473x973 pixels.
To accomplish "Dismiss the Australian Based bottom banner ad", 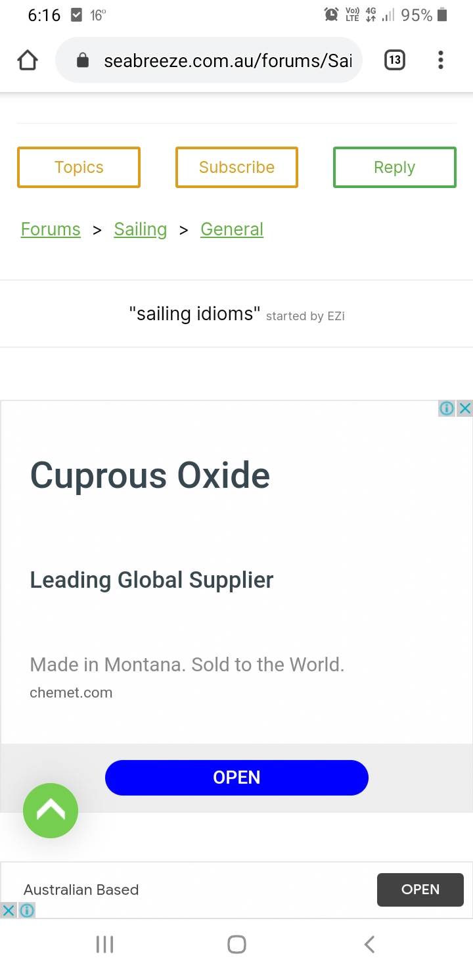I will (x=9, y=911).
